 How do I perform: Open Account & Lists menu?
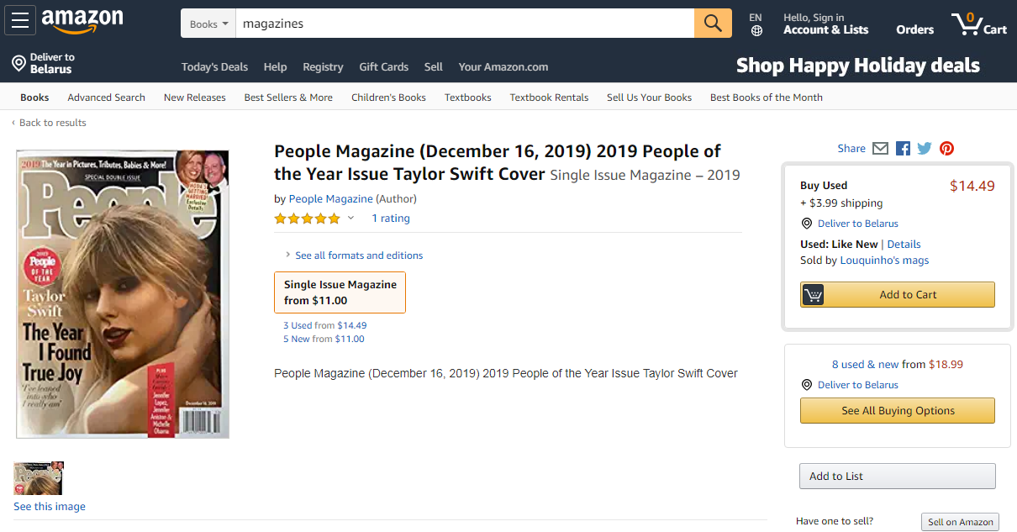click(x=825, y=24)
